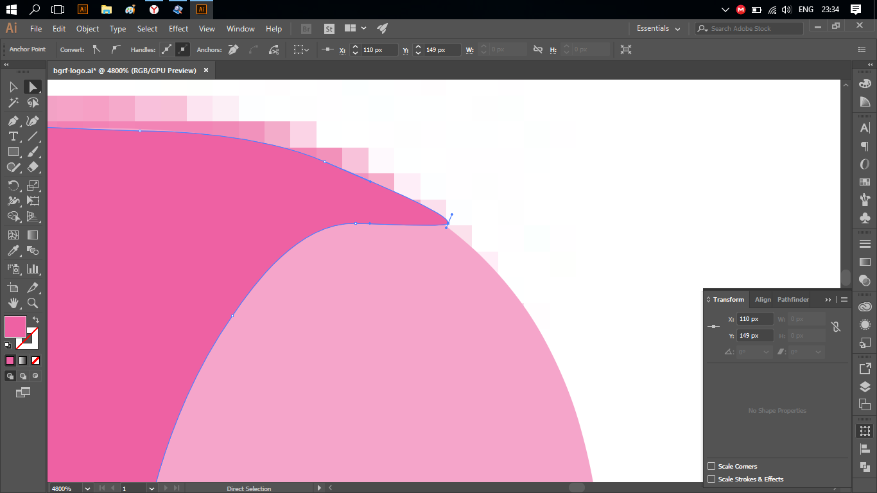Show handles for multiple selected anchor points

166,49
